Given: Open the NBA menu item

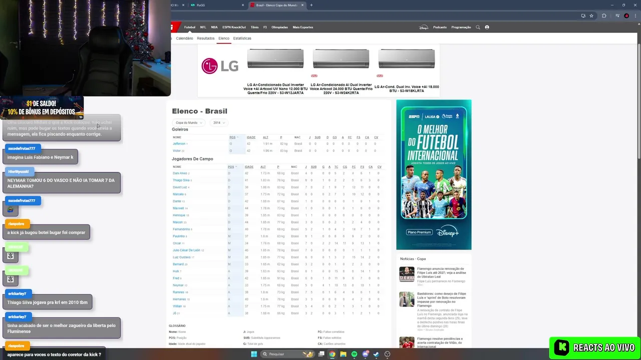Looking at the screenshot, I should [214, 27].
